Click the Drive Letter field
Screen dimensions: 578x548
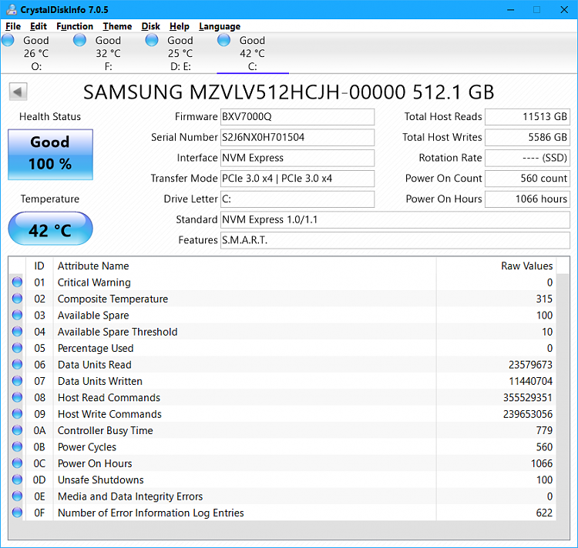click(297, 199)
